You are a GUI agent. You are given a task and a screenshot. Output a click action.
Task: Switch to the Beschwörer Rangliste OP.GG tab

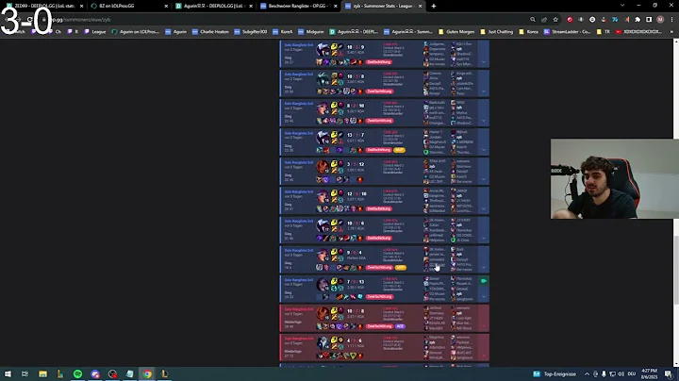click(298, 6)
